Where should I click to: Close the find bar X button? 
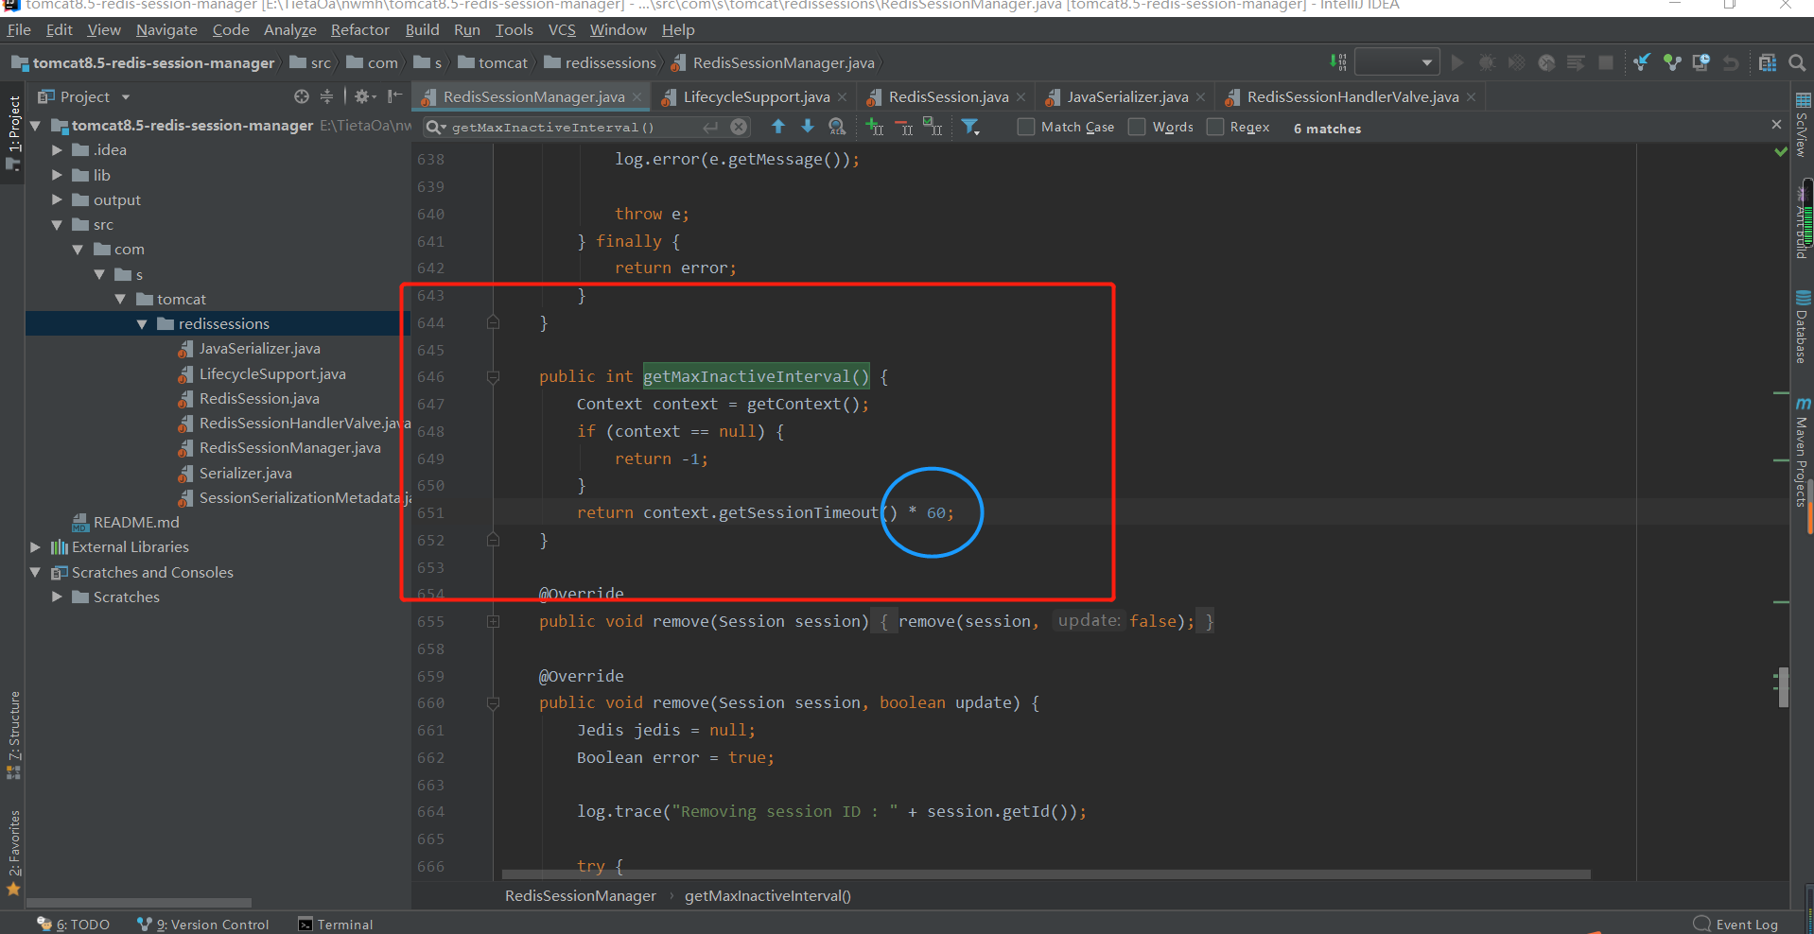[1776, 125]
